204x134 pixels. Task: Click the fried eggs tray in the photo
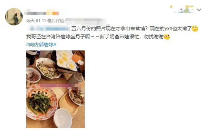point(67,60)
